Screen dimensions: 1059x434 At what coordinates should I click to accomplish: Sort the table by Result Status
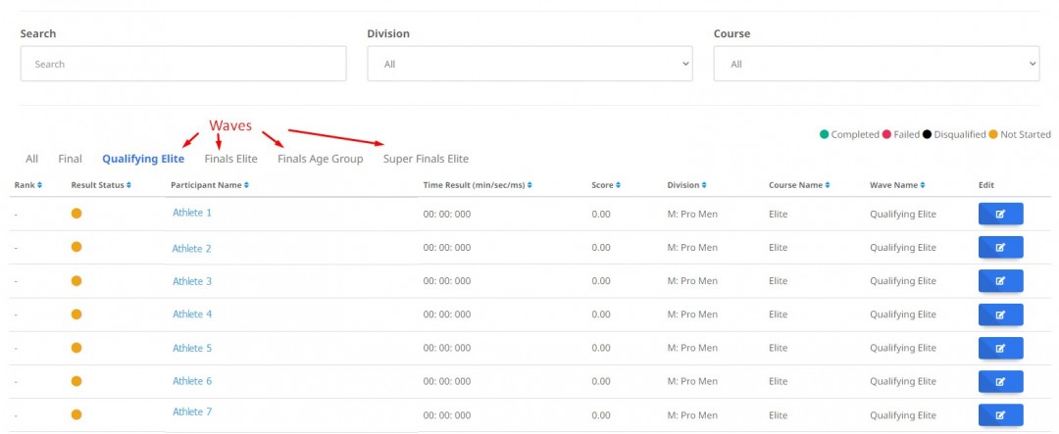pos(101,185)
